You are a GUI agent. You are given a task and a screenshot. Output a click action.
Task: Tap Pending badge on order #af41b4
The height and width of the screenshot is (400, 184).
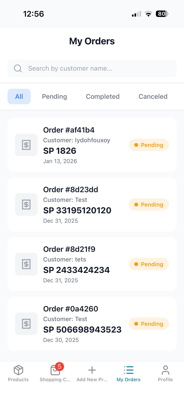point(149,145)
